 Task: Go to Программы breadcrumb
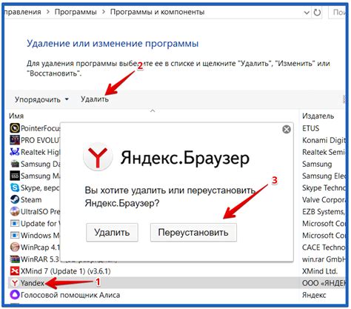click(76, 12)
